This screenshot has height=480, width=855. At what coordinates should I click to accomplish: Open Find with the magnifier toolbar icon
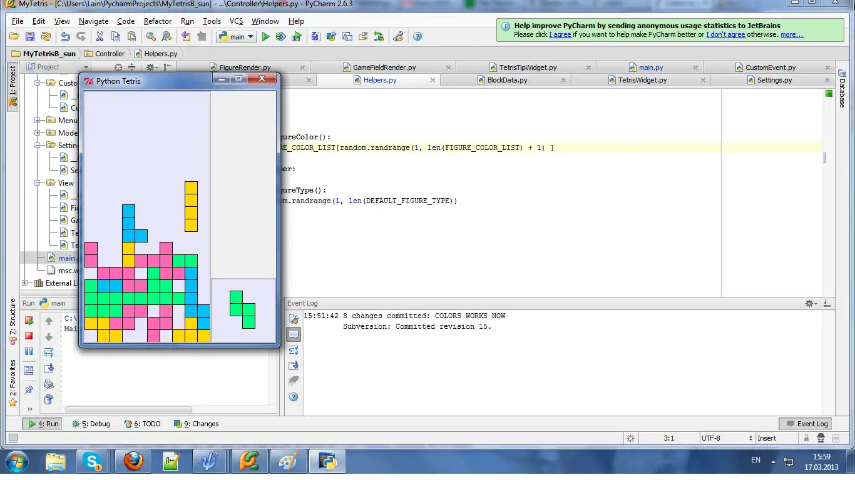coord(151,37)
